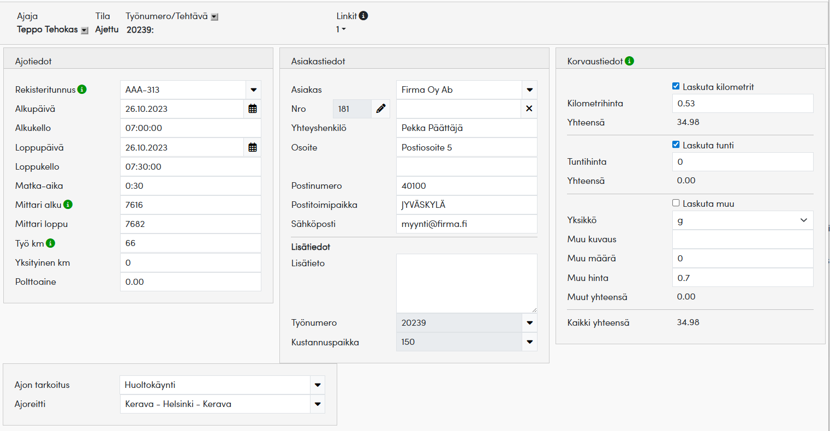The height and width of the screenshot is (431, 830).
Task: Click the Korvaustiedot info icon
Action: 629,61
